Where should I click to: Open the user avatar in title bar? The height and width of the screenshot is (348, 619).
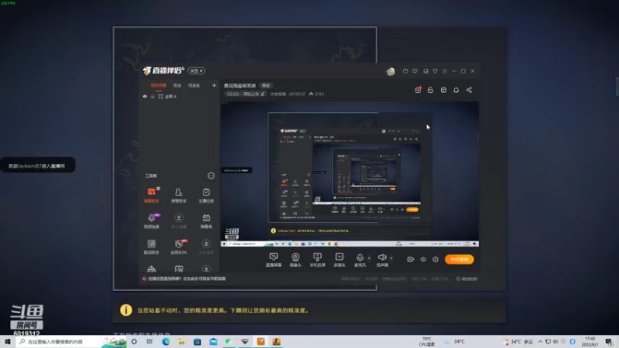pos(391,71)
